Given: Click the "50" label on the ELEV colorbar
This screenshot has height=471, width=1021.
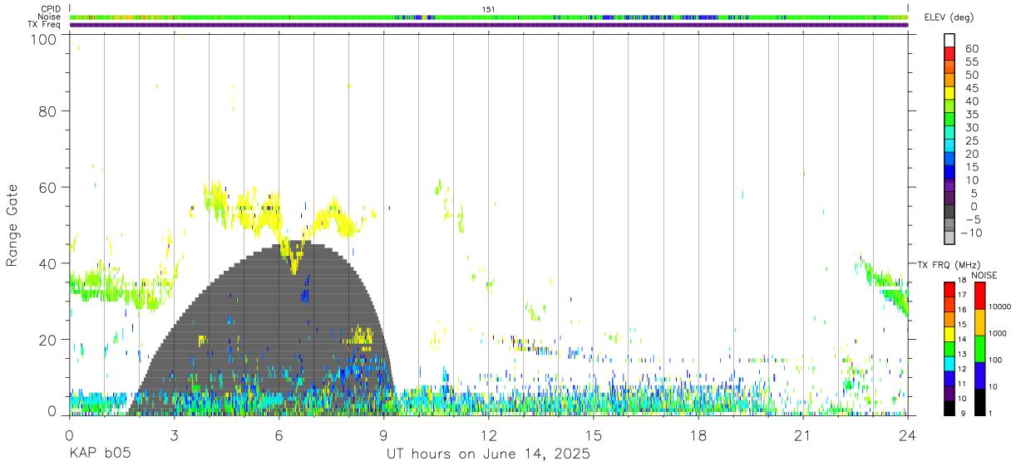Looking at the screenshot, I should pos(971,76).
